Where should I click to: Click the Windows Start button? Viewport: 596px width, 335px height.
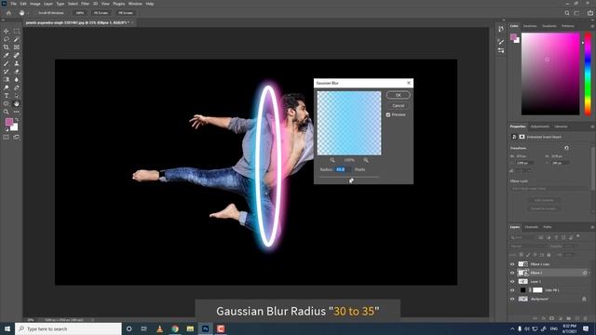tap(7, 328)
